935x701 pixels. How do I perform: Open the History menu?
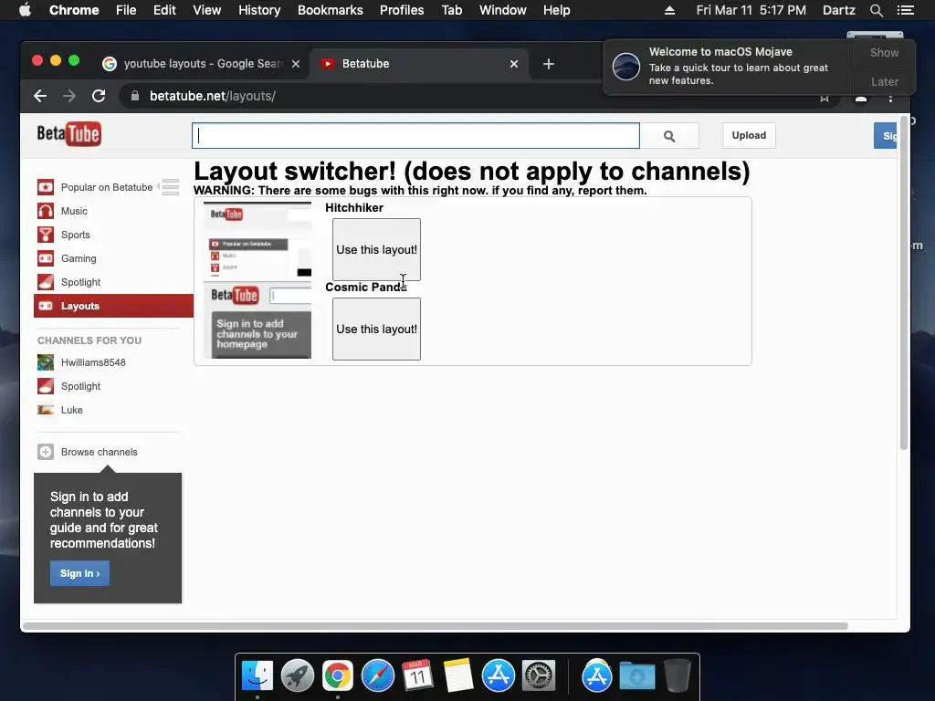point(259,10)
